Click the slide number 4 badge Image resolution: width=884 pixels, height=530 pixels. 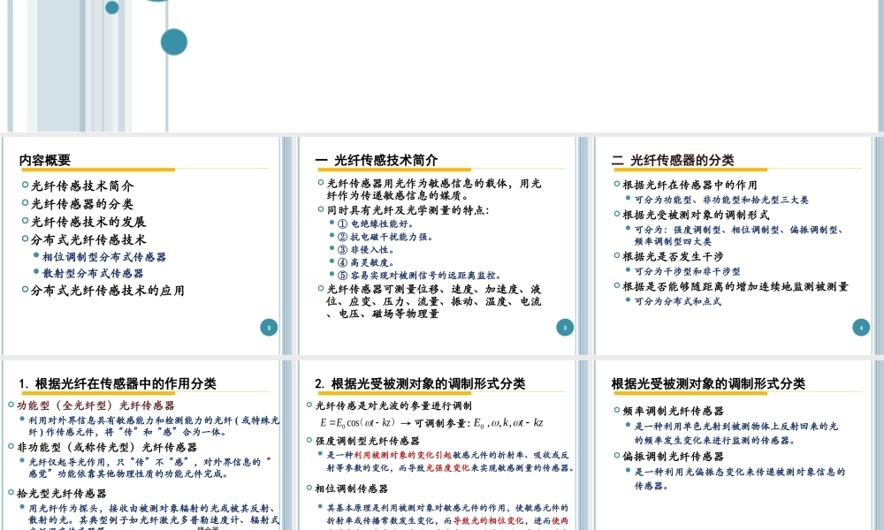pyautogui.click(x=861, y=328)
